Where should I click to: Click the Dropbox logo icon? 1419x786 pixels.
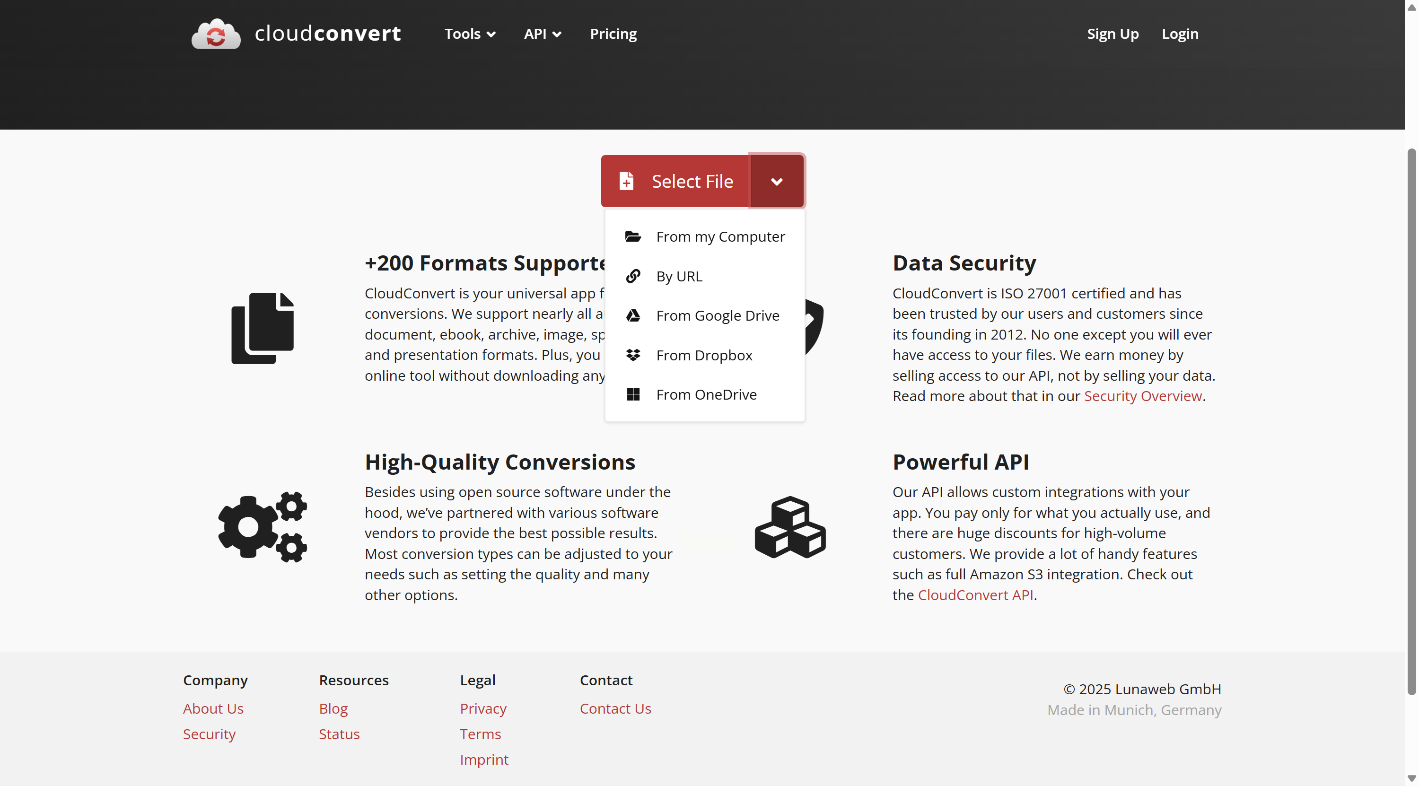click(x=633, y=355)
